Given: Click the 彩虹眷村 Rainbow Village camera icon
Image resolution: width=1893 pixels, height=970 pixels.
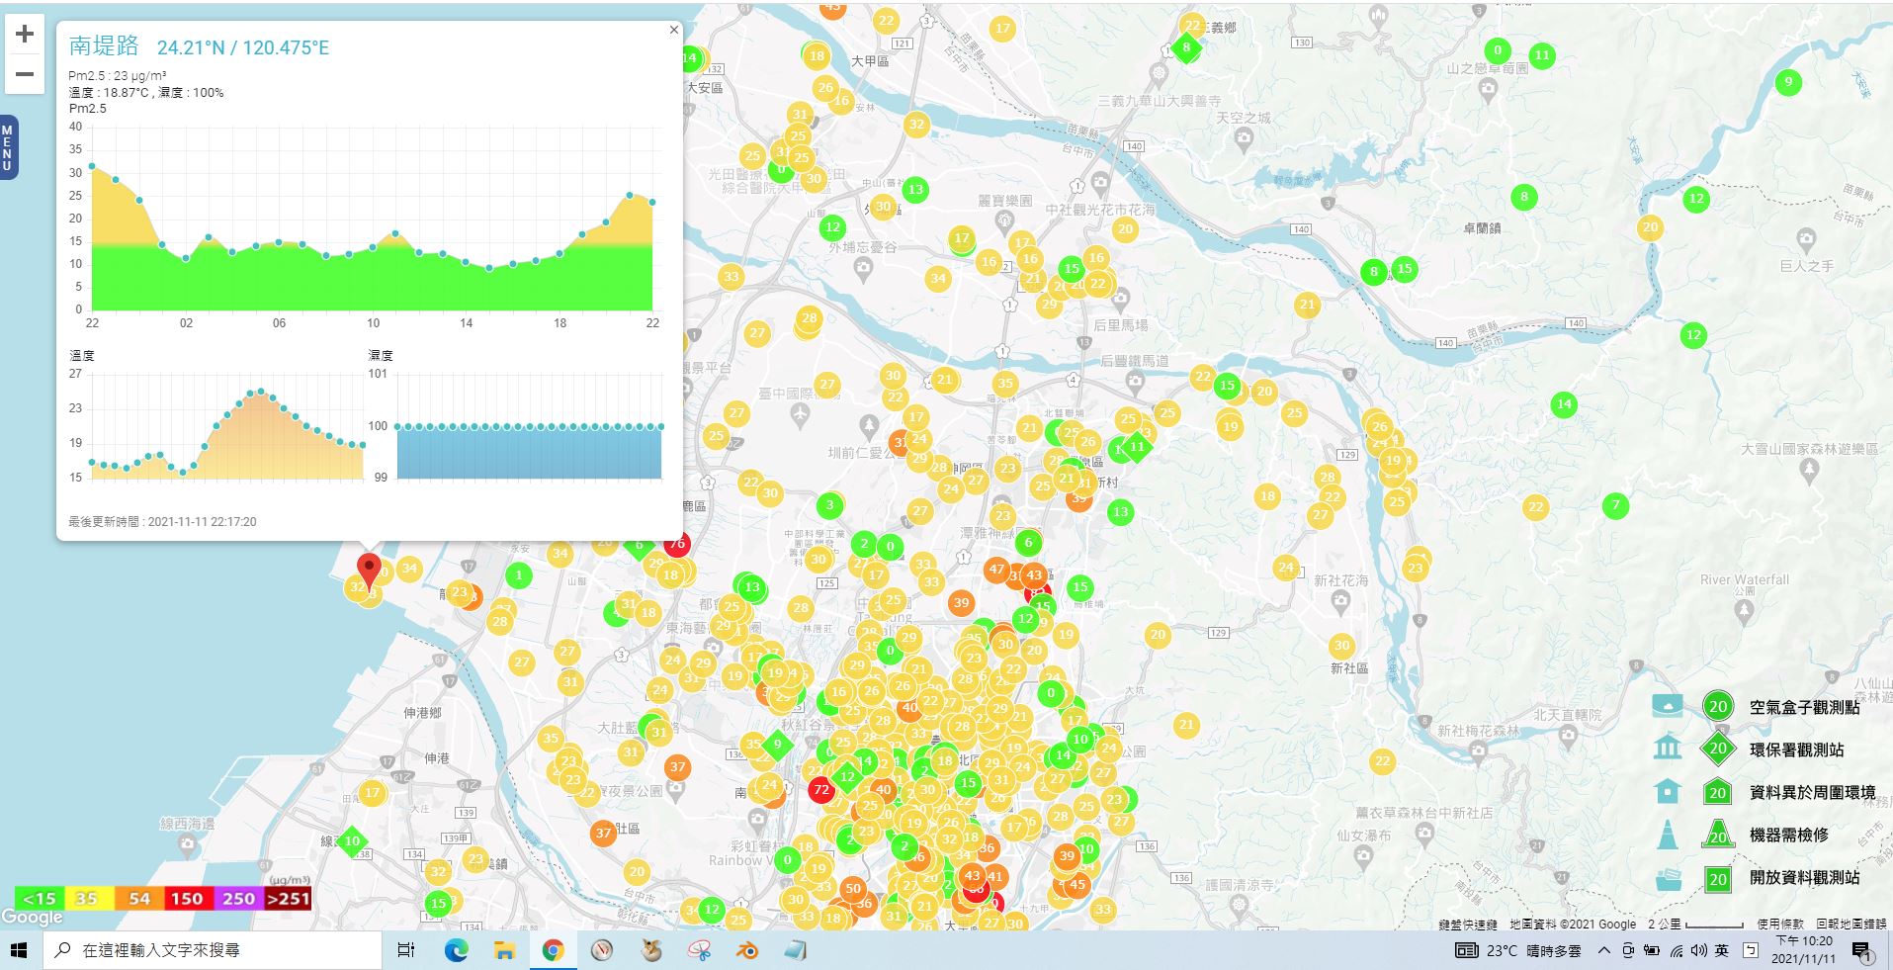Looking at the screenshot, I should point(757,820).
